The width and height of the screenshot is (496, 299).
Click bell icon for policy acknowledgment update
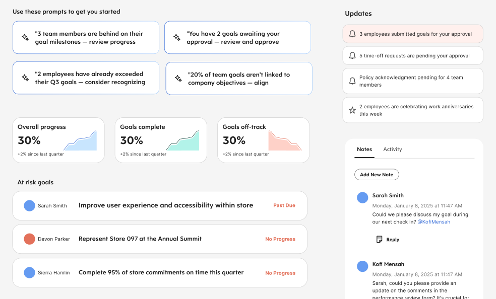(352, 81)
